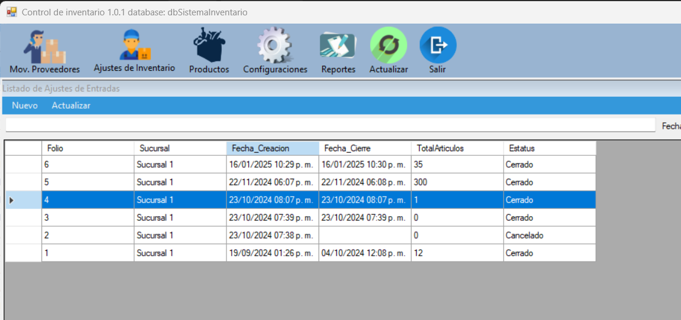Click the Cancelado status cell
The width and height of the screenshot is (681, 320).
(x=549, y=236)
